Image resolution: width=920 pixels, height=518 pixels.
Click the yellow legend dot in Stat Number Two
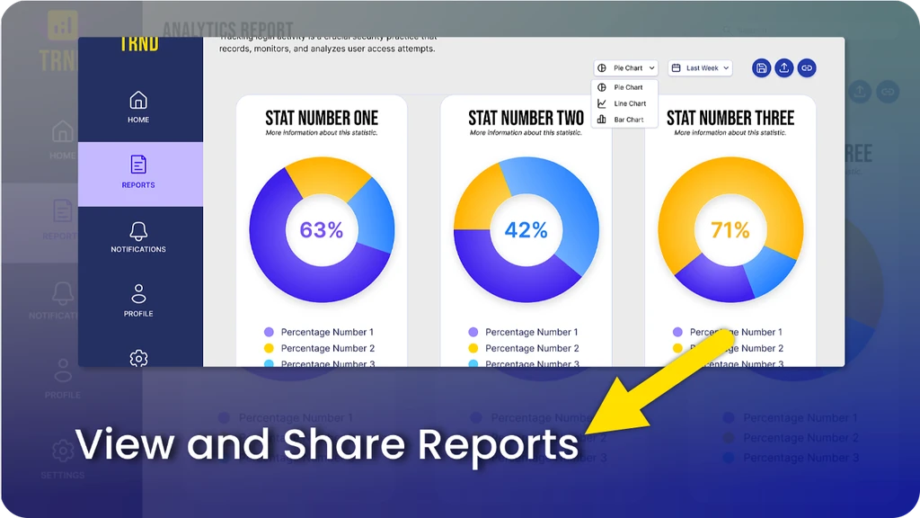473,348
